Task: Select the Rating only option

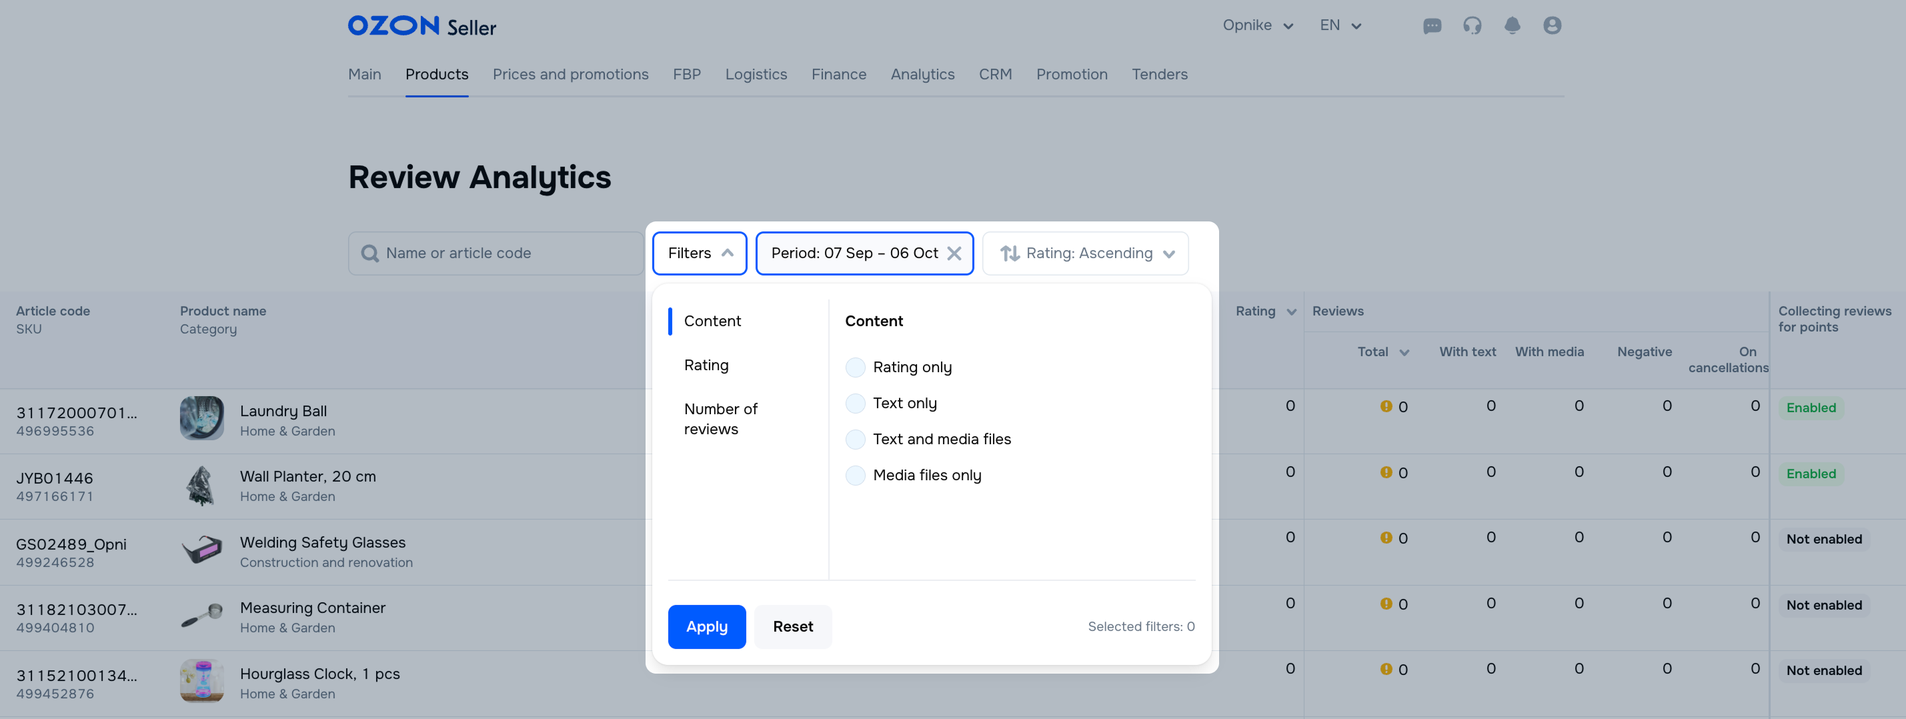Action: click(856, 368)
